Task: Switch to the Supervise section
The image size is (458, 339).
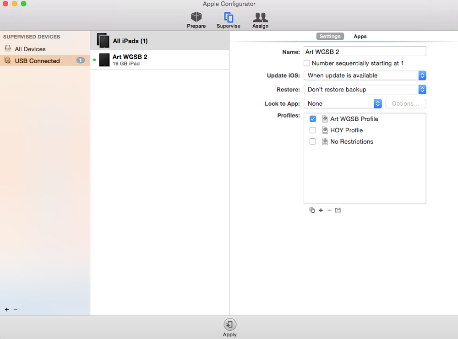Action: click(229, 20)
